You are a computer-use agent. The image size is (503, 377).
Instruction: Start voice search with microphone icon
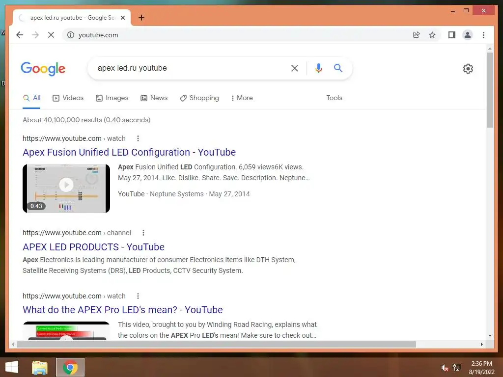[318, 68]
